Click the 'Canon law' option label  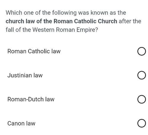(21, 123)
